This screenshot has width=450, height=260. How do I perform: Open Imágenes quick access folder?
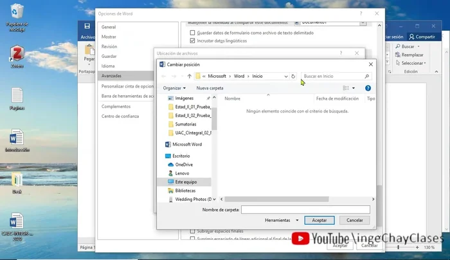pos(181,98)
